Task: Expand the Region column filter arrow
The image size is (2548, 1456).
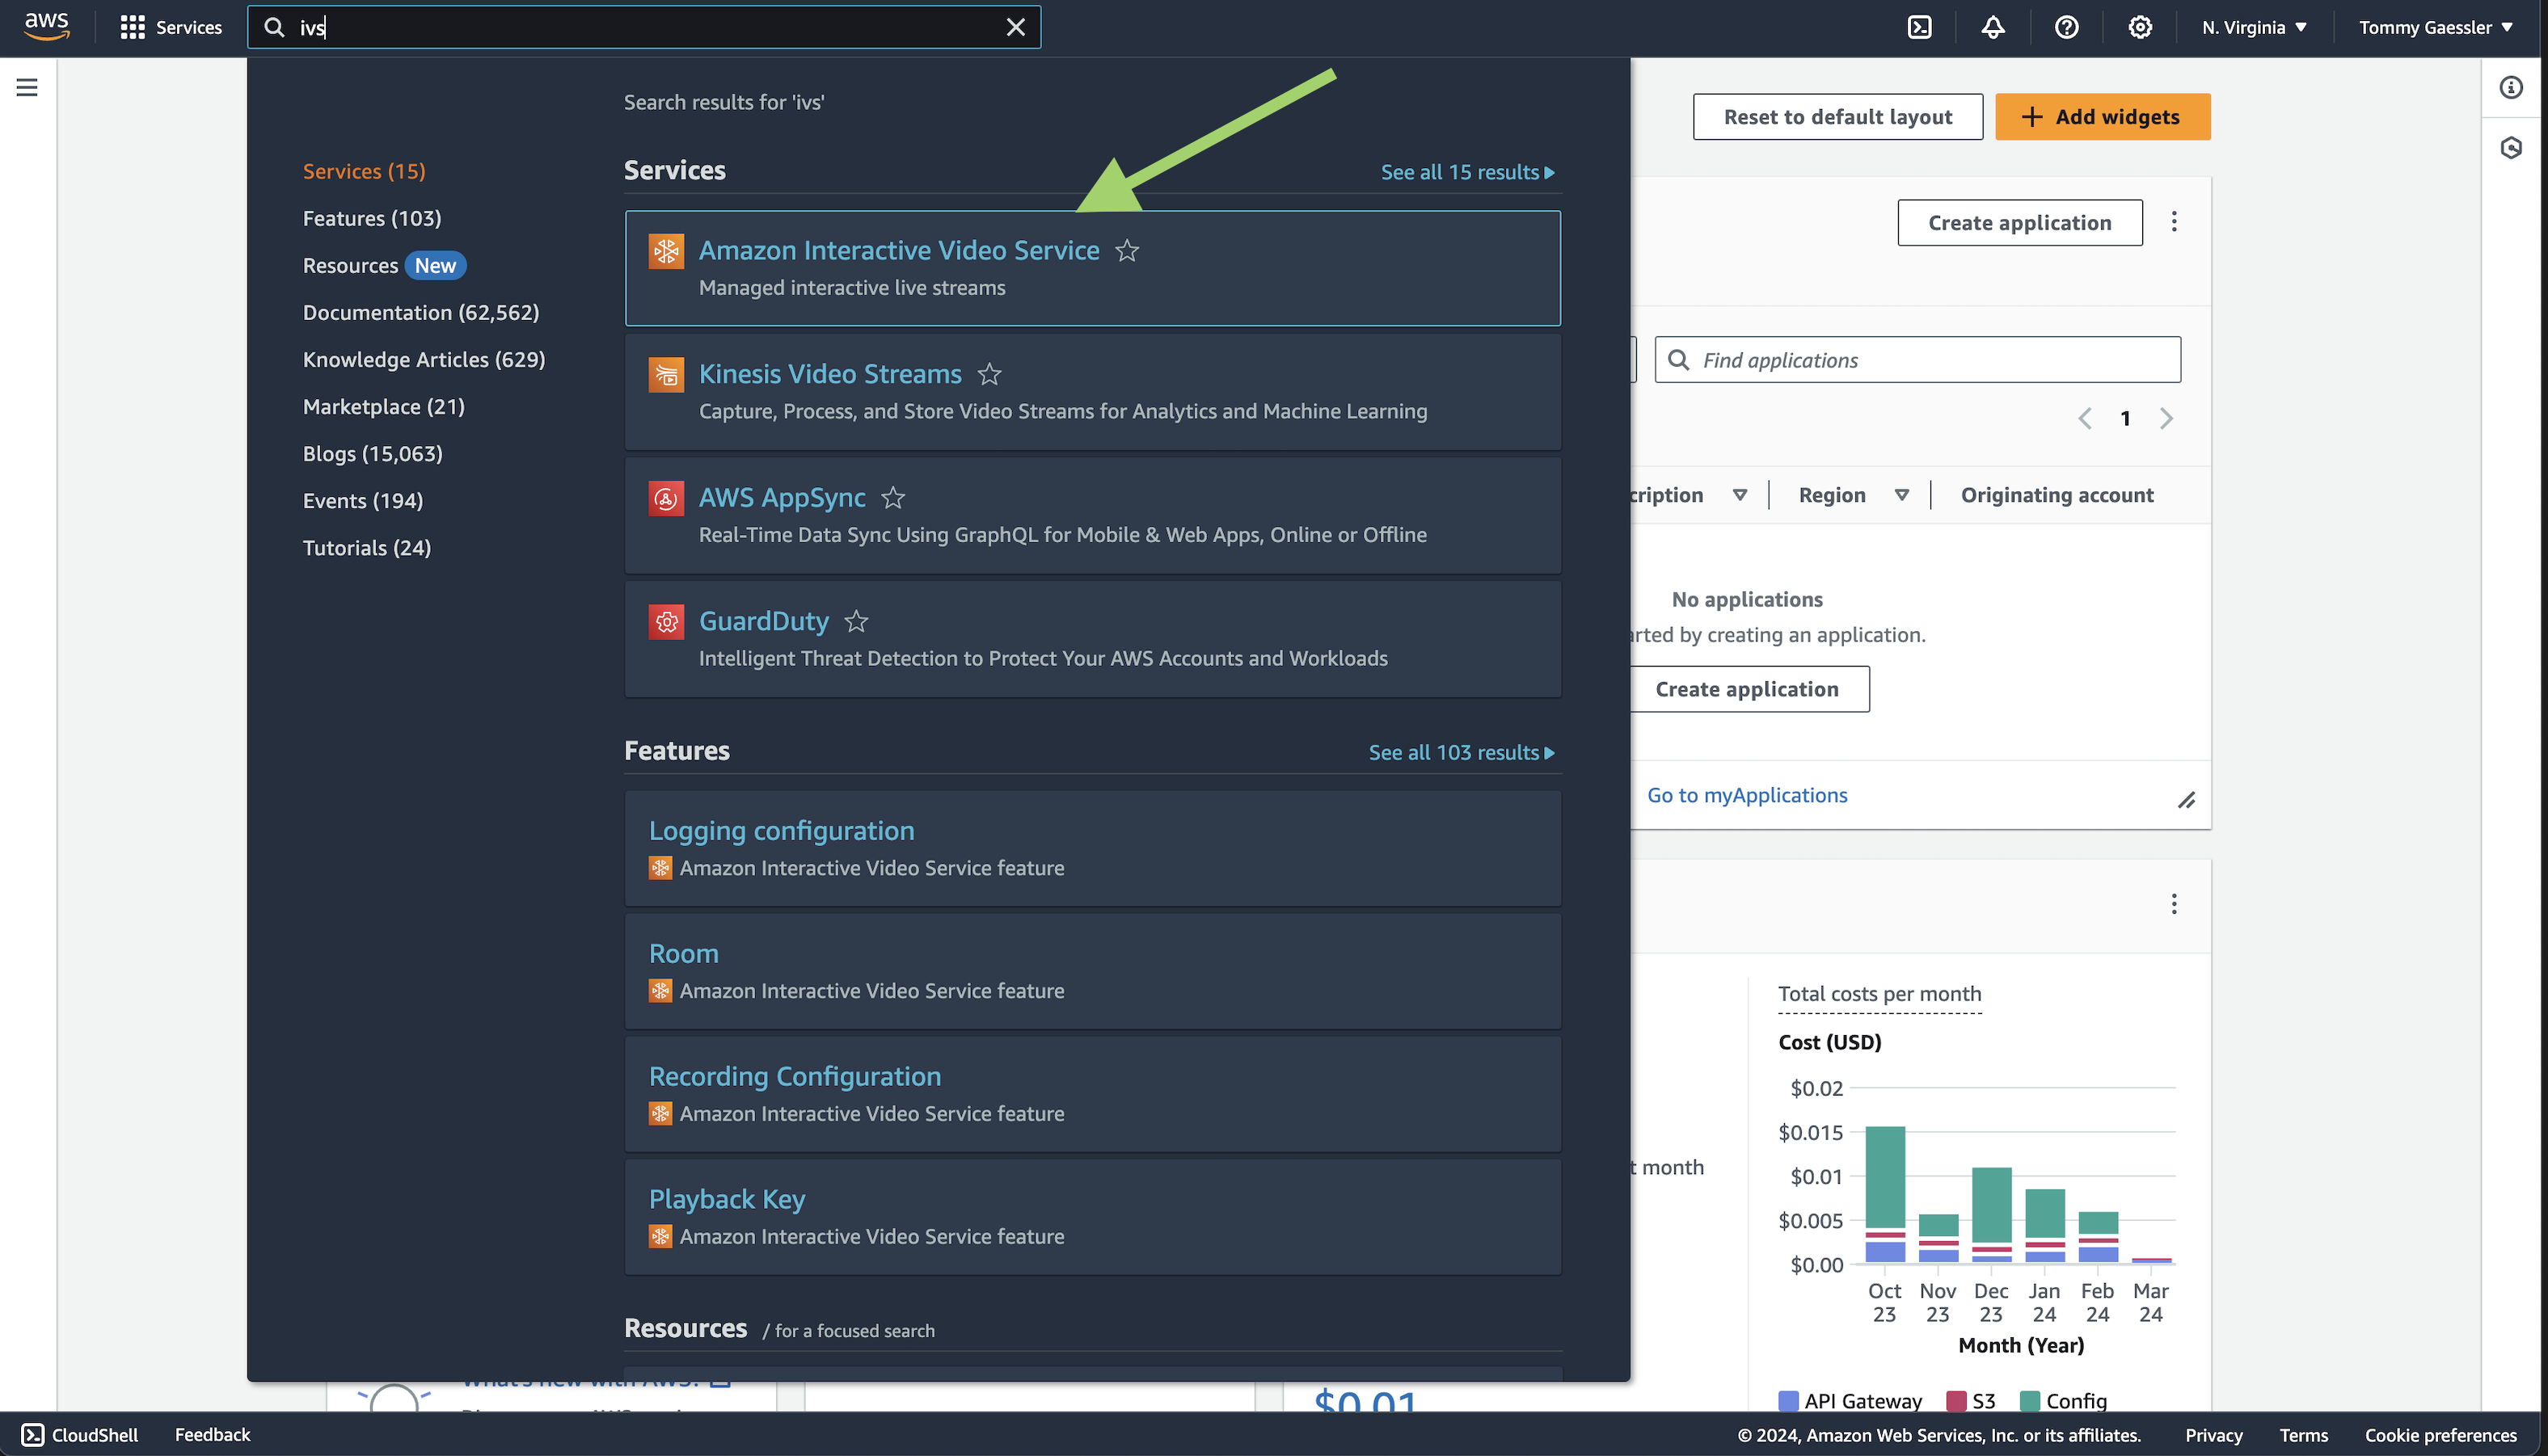Action: point(1902,495)
